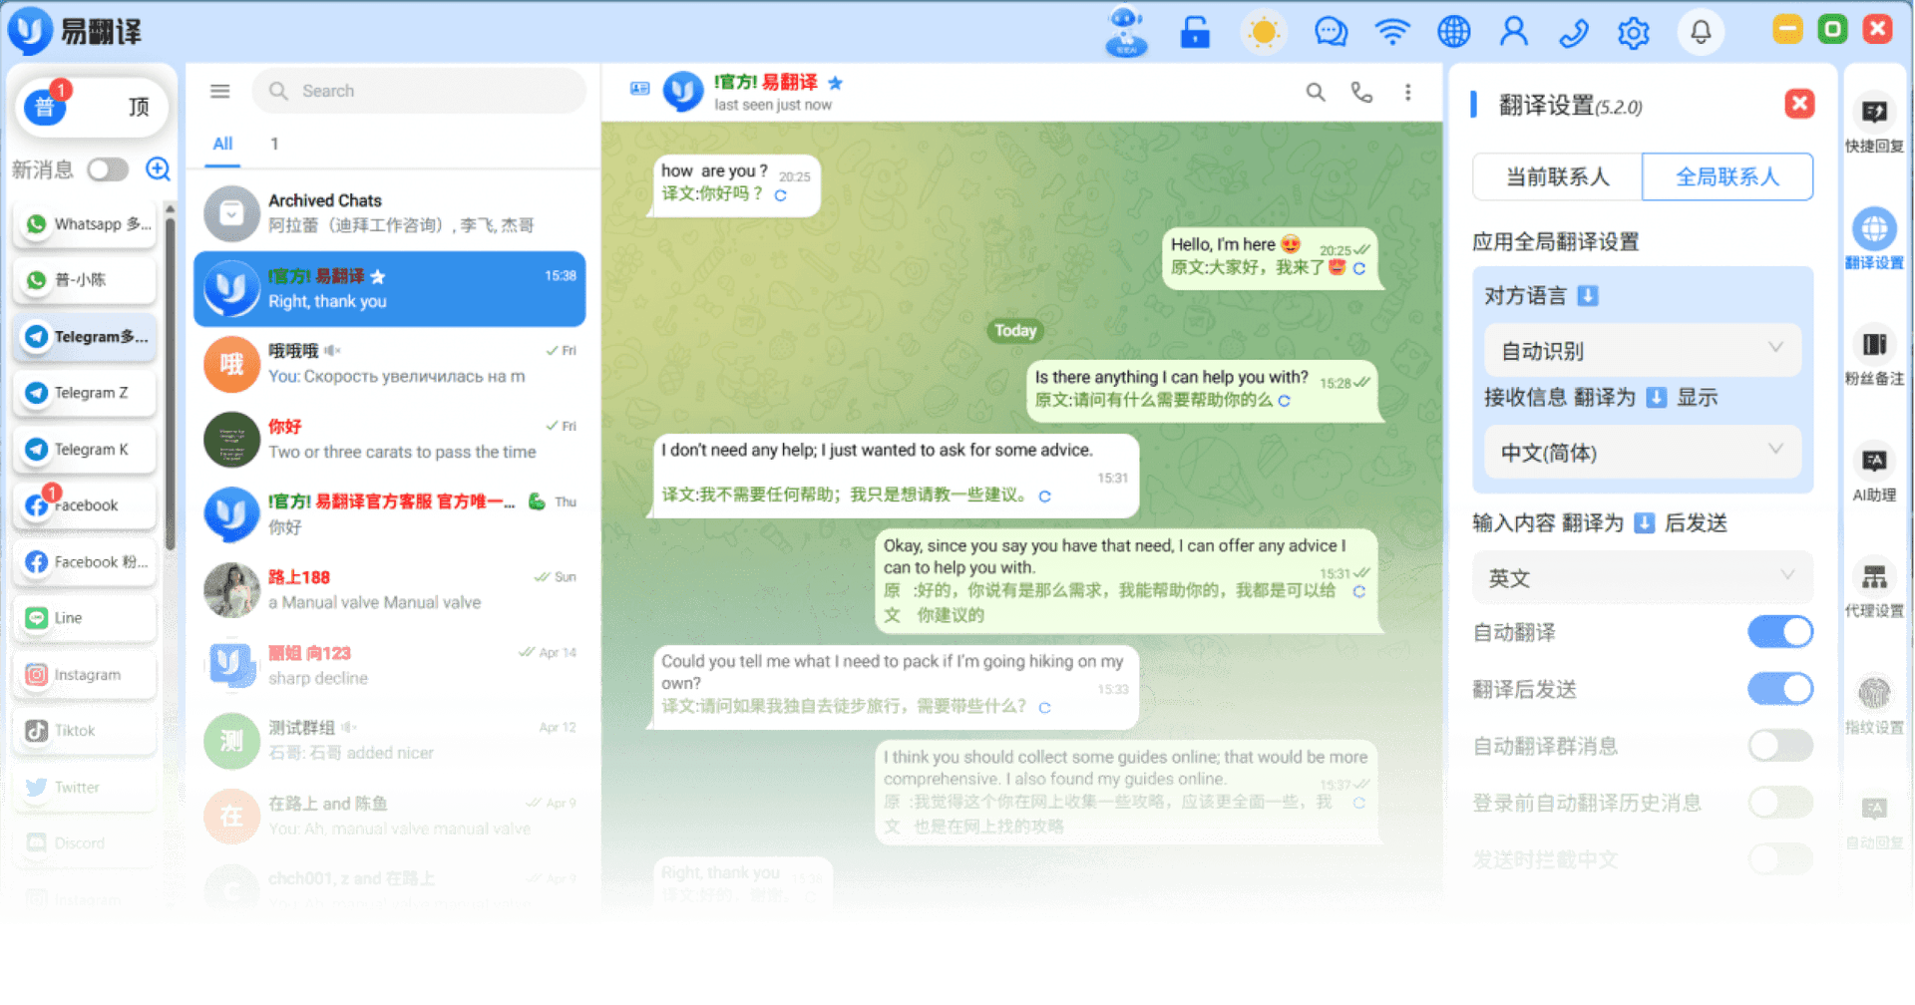Image resolution: width=1915 pixels, height=1005 pixels.
Task: Click the add plus icon near 新消息
Action: coord(158,168)
